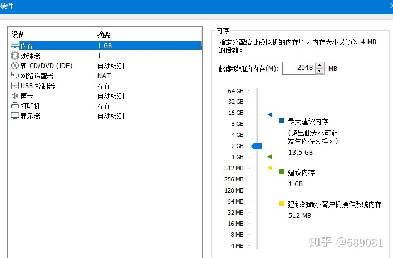Click the processor count summary value 1
The image size is (393, 258).
pos(99,55)
